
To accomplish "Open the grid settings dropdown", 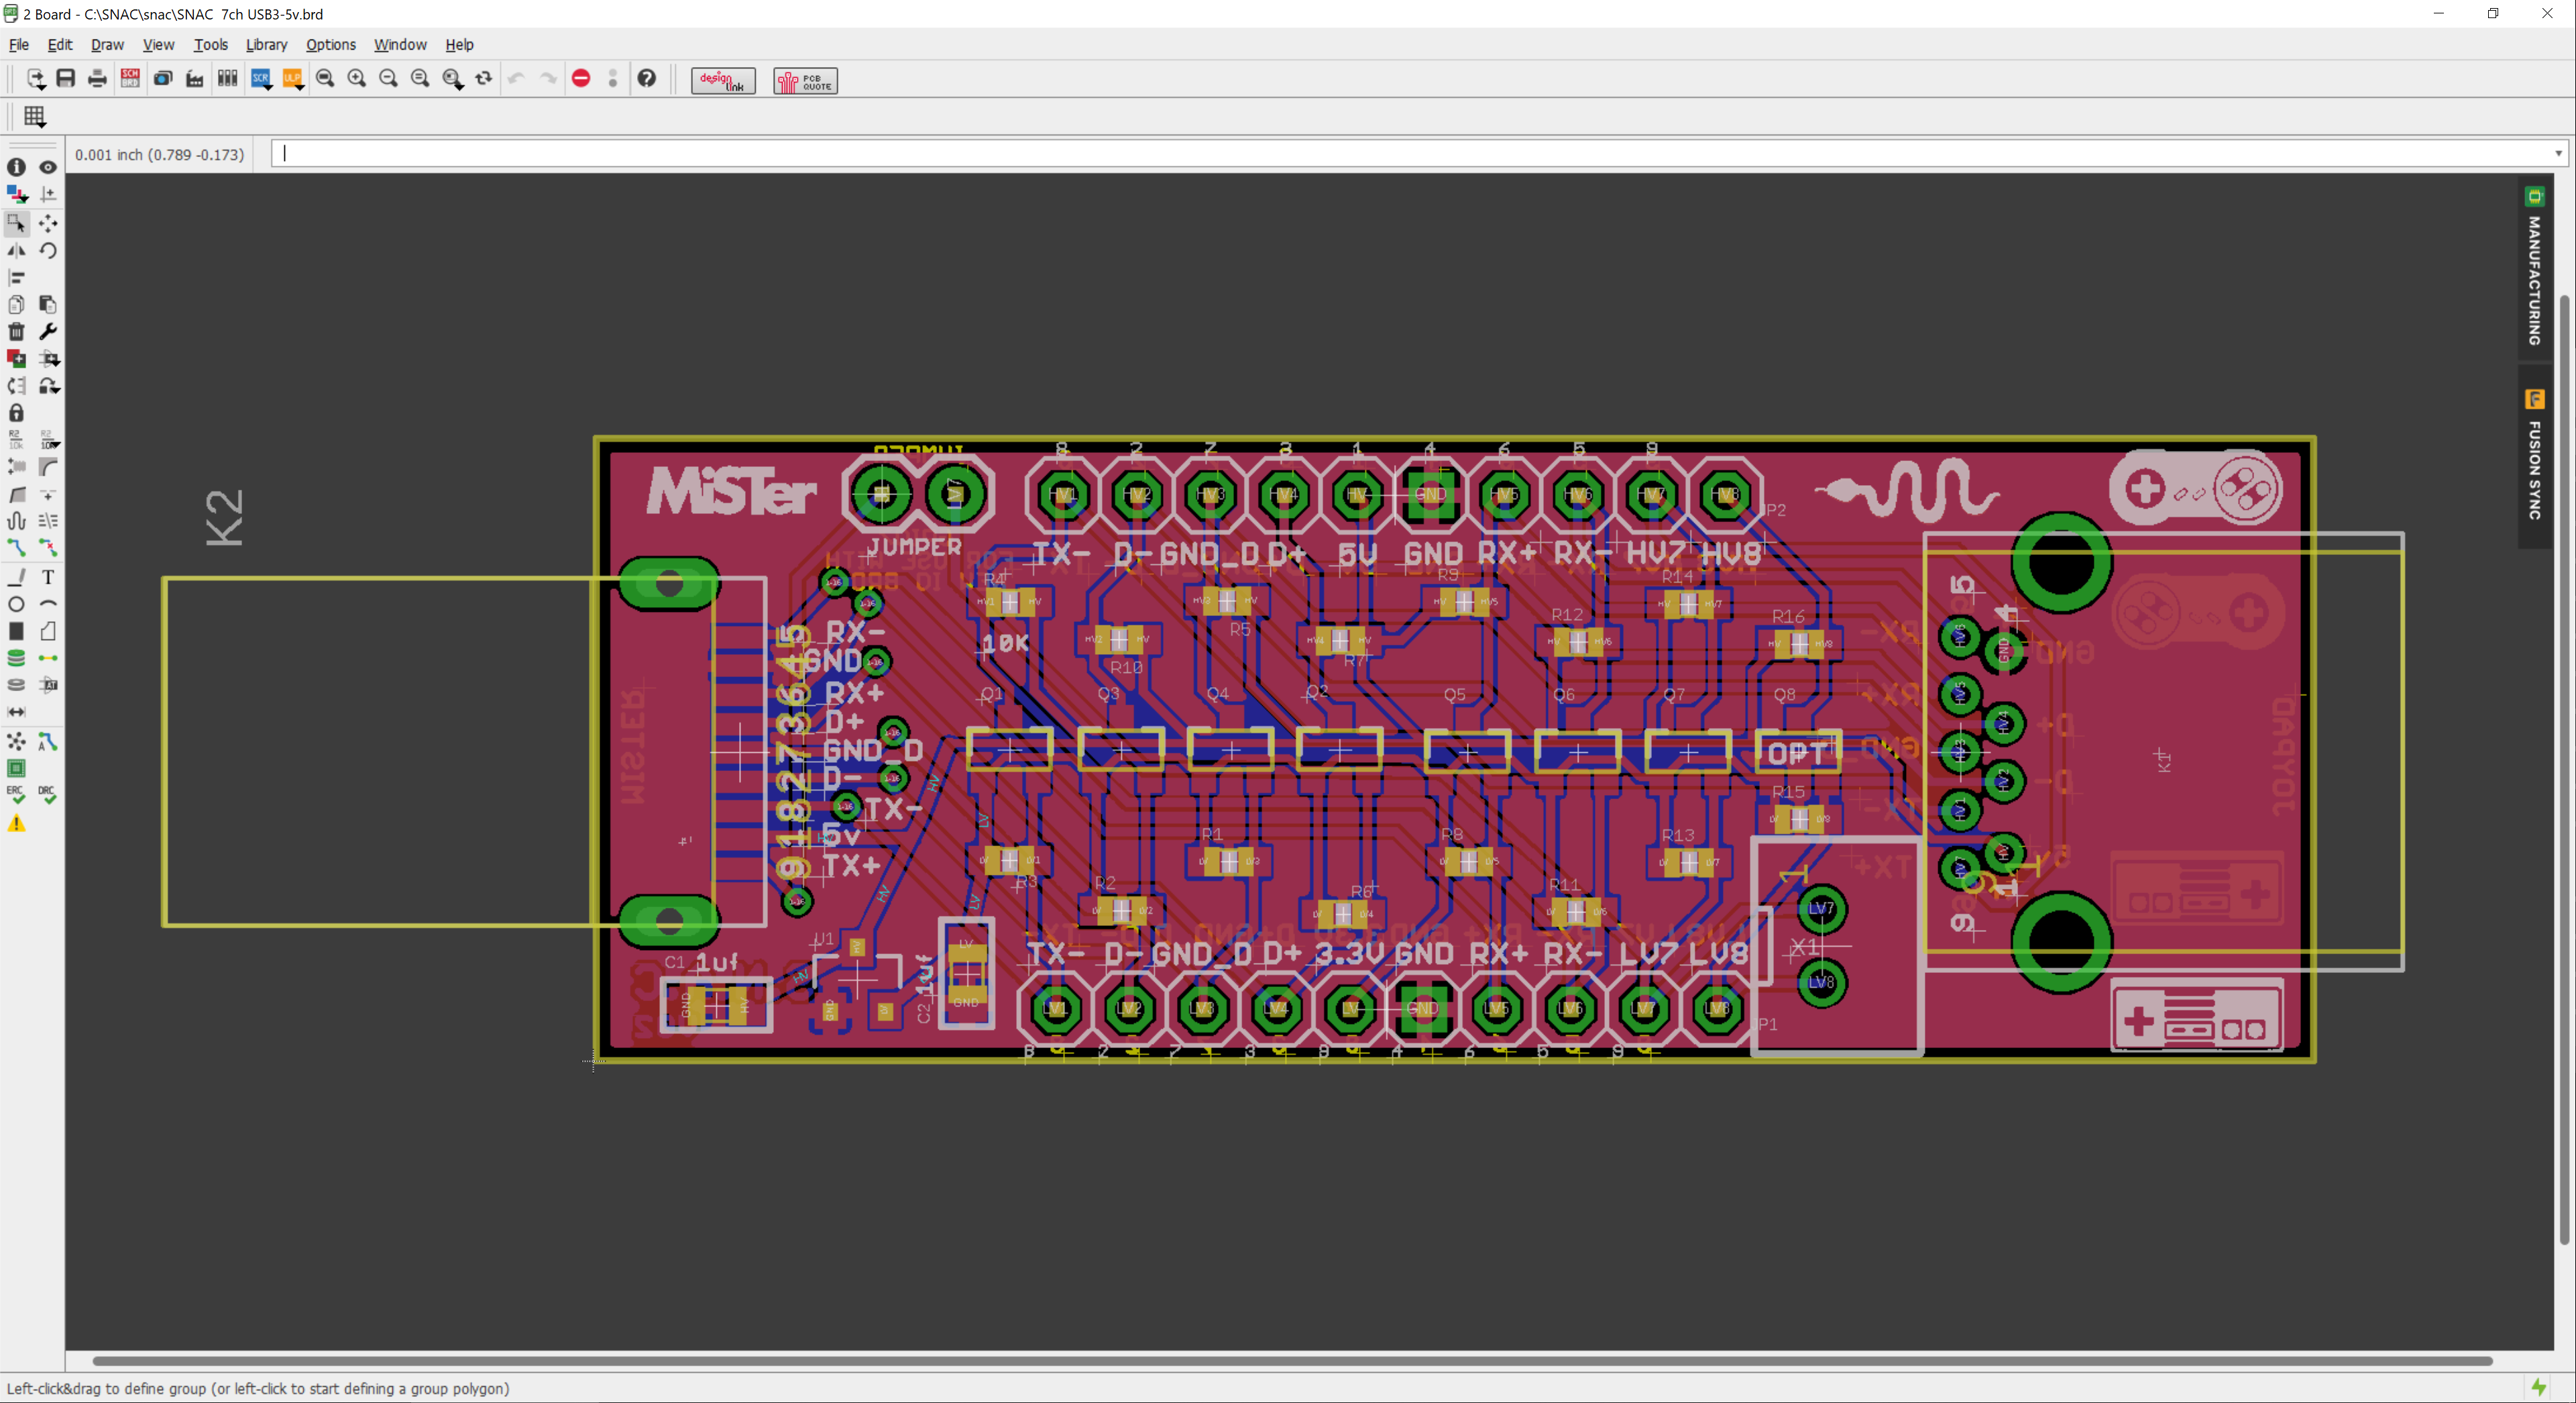I will coord(35,117).
